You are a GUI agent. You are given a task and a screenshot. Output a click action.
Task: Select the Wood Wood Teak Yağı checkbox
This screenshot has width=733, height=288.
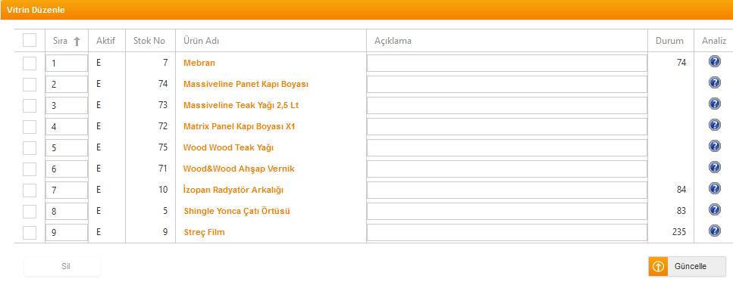30,147
